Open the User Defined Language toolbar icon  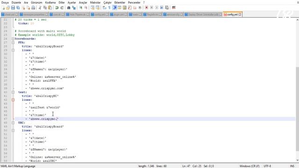click(120, 8)
